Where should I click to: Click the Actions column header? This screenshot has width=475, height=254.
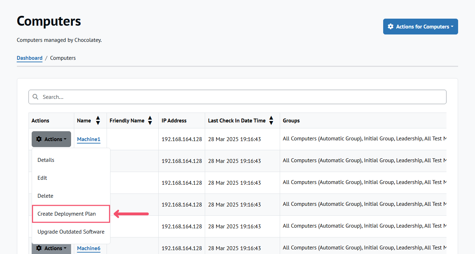(x=40, y=121)
